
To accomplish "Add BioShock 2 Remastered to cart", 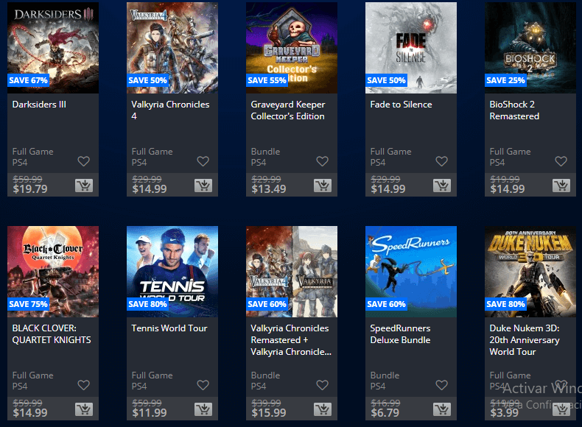I will (x=561, y=185).
